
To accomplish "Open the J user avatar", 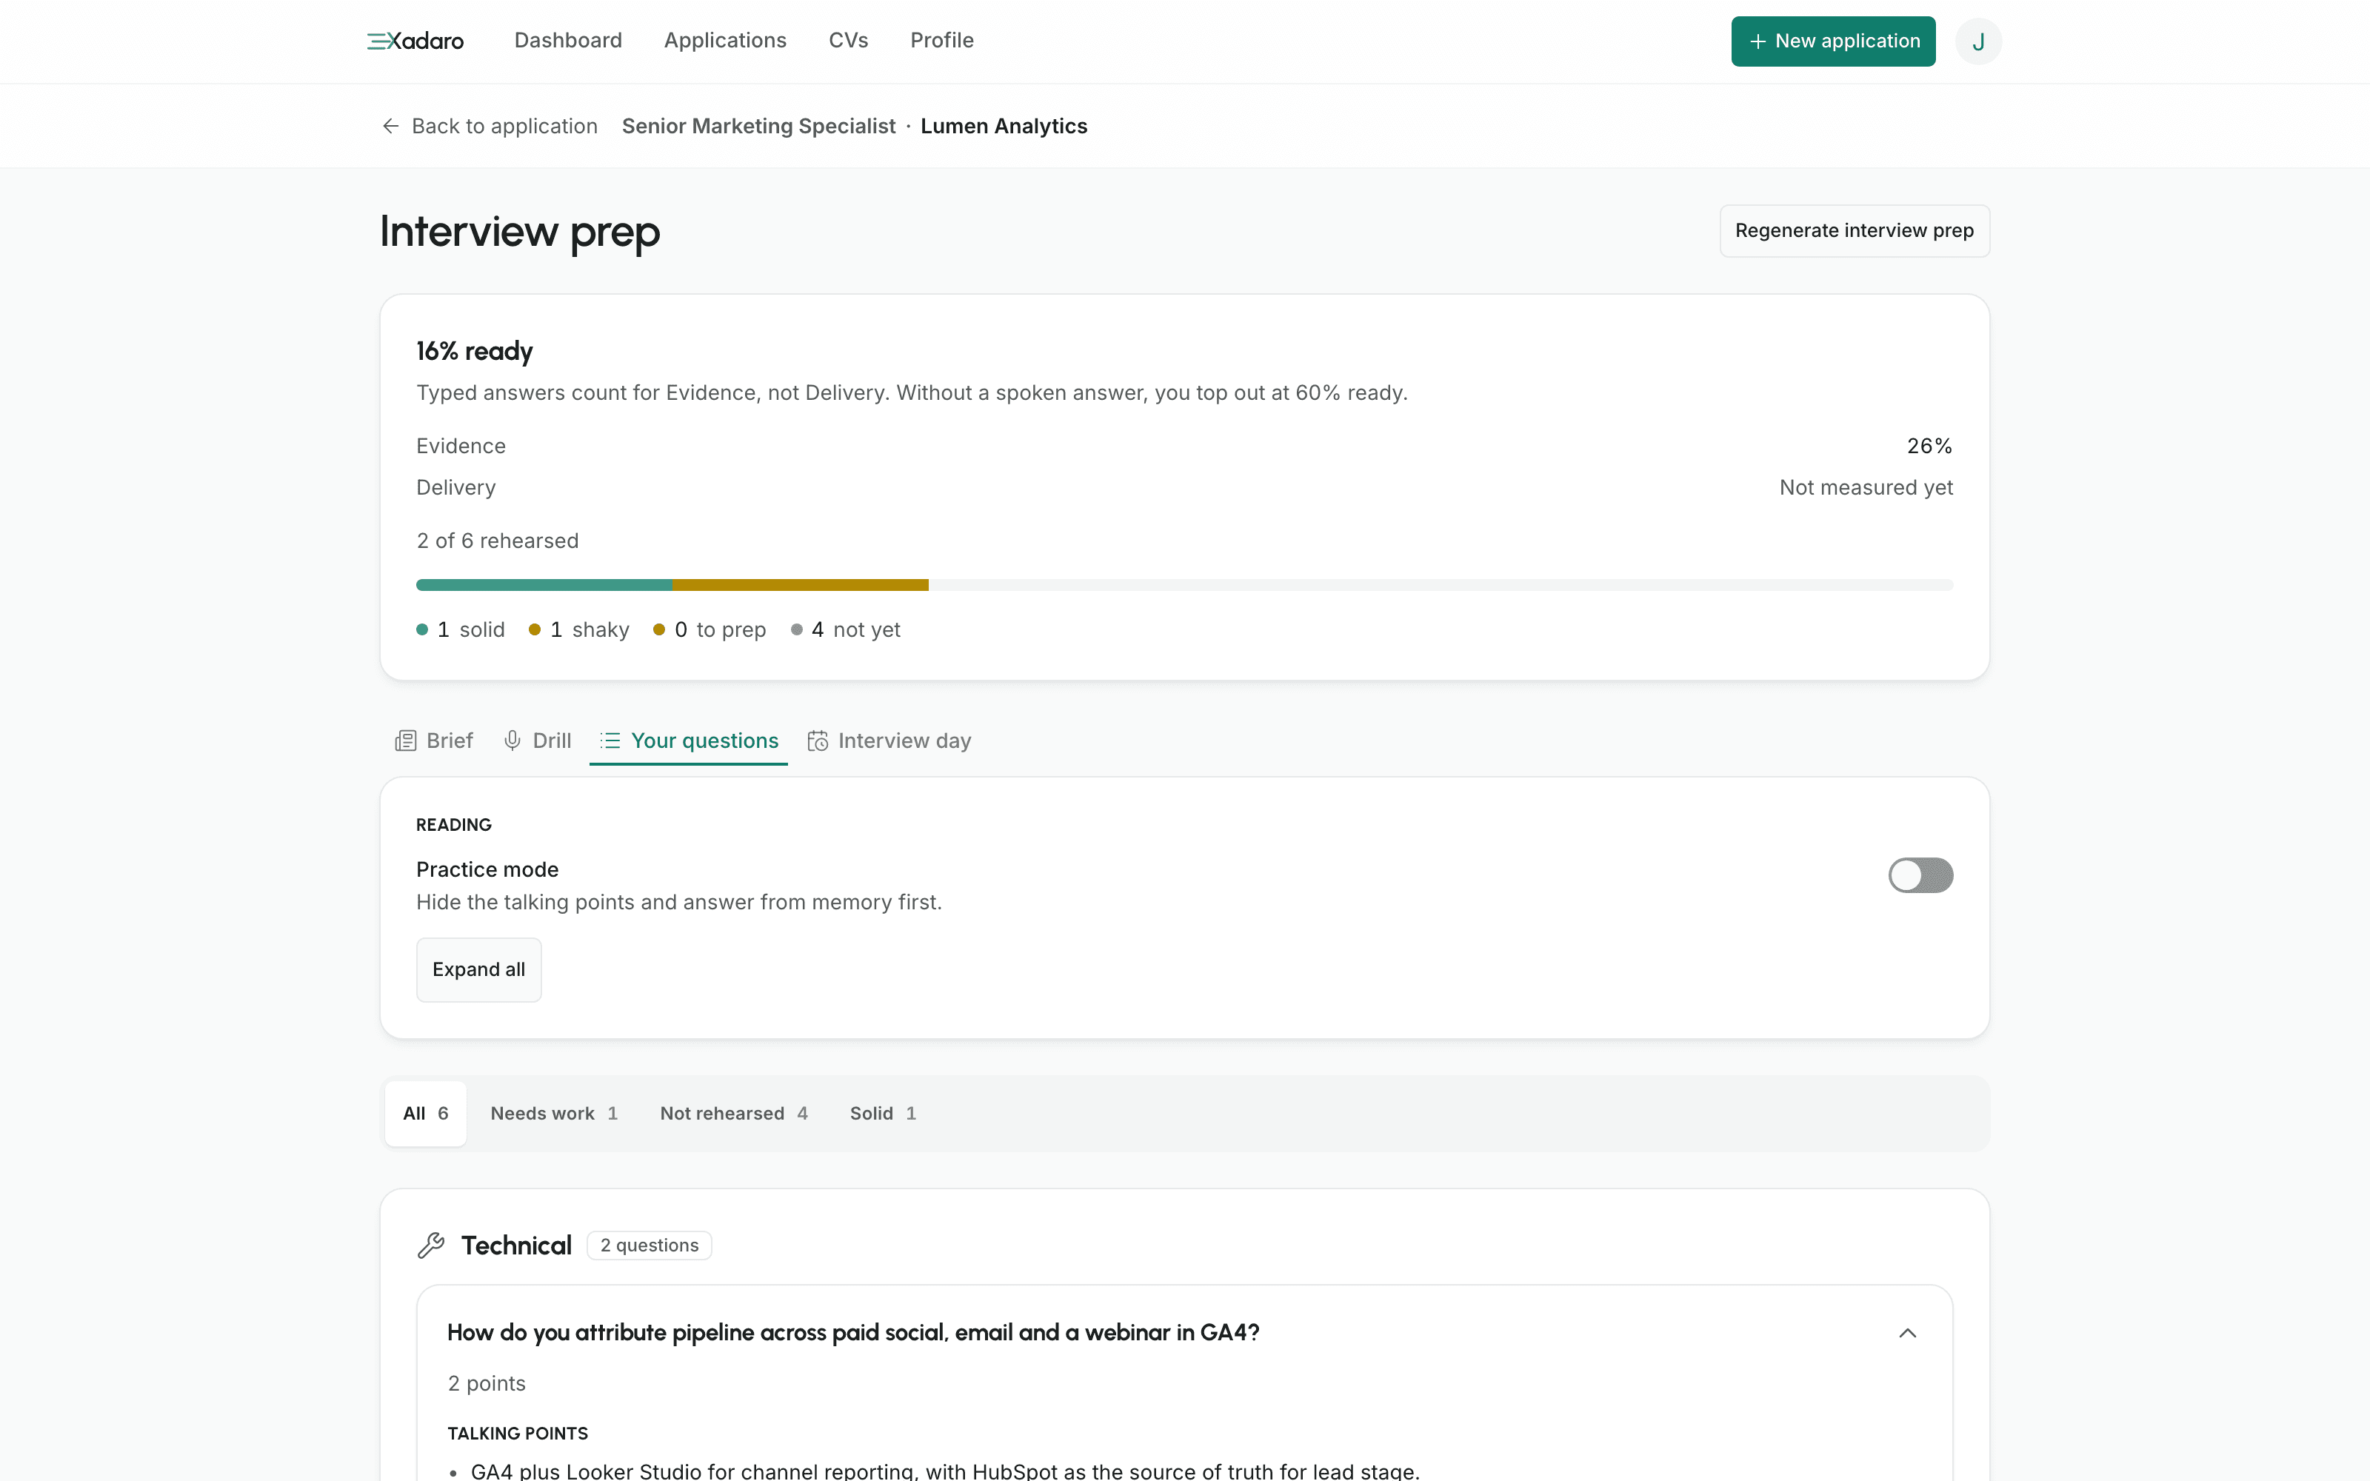I will pyautogui.click(x=1978, y=41).
